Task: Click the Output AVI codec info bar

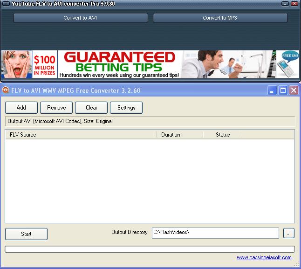Action: point(150,121)
